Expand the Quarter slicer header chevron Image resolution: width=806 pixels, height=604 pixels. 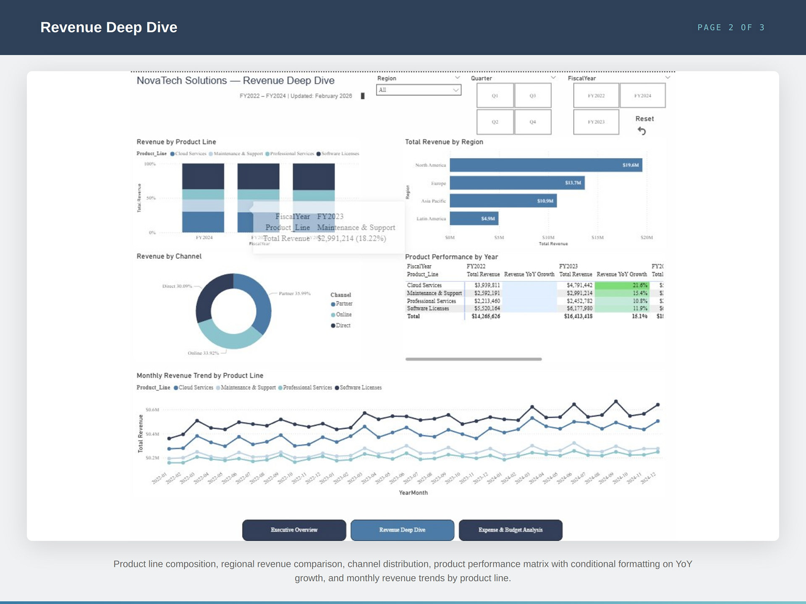[x=553, y=78]
